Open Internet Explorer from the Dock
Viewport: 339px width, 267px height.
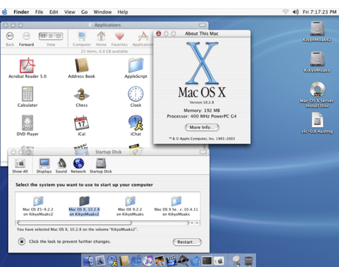[x=136, y=261]
